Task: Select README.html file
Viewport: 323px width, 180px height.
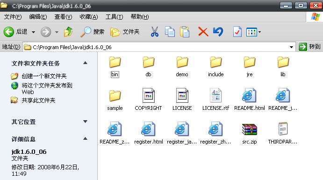Action: pyautogui.click(x=250, y=100)
